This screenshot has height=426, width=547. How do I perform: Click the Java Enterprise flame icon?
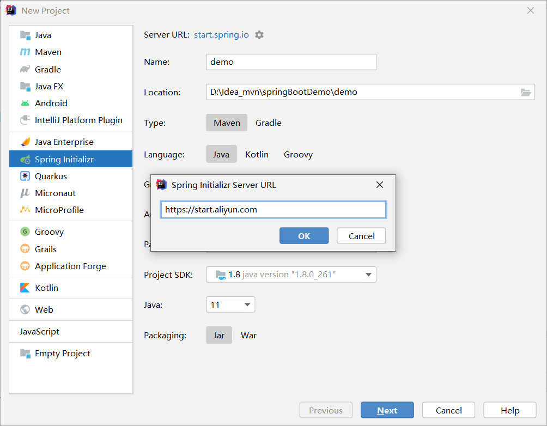pos(25,142)
